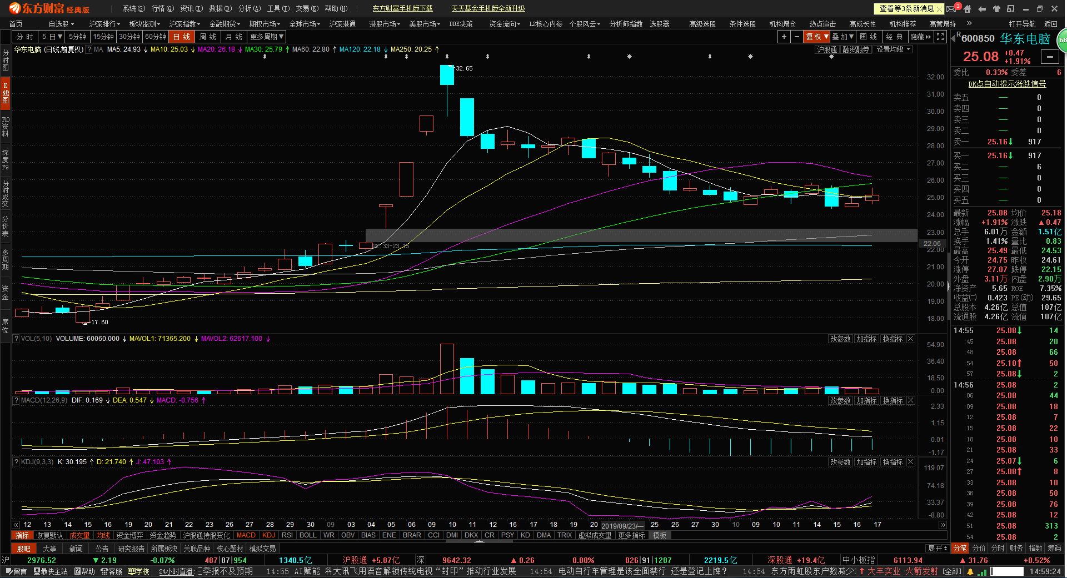Close the MACD indicator panel
The height and width of the screenshot is (578, 1067).
911,400
